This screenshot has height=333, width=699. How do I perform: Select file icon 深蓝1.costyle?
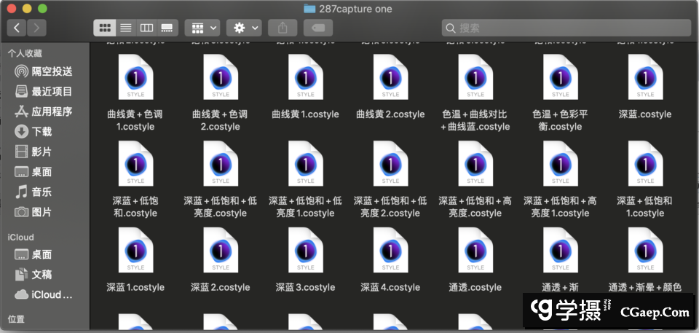(135, 250)
